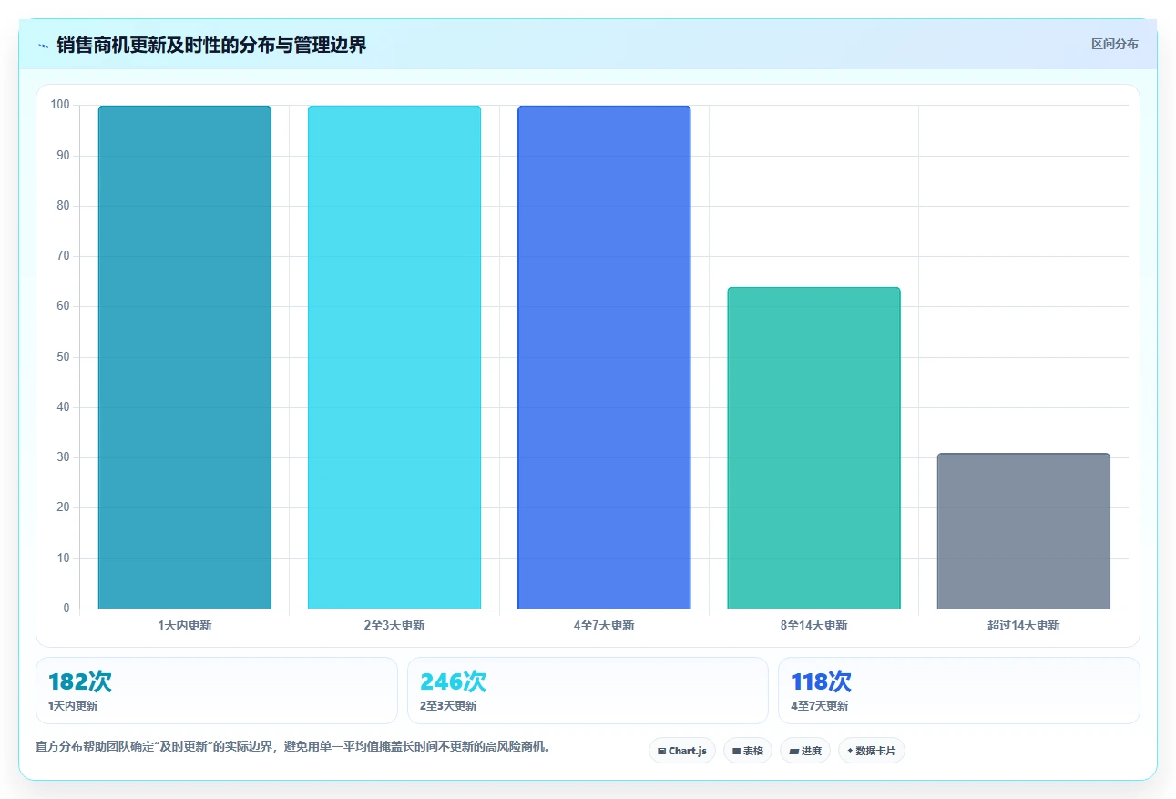The width and height of the screenshot is (1176, 799).
Task: Click x-axis label 2至3天更新
Action: pyautogui.click(x=394, y=625)
